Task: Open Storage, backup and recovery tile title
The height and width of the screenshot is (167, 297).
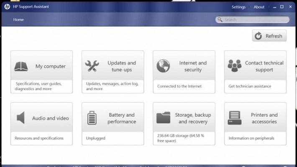Action: click(x=193, y=118)
